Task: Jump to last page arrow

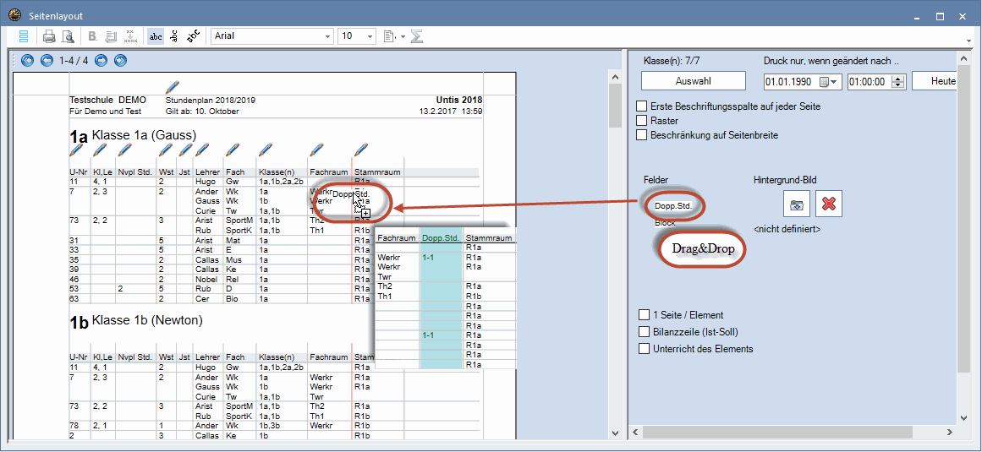Action: 120,61
